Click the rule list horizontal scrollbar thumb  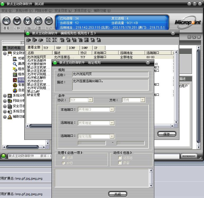[40, 126]
